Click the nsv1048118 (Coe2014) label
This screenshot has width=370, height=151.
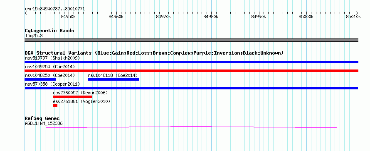[113, 75]
